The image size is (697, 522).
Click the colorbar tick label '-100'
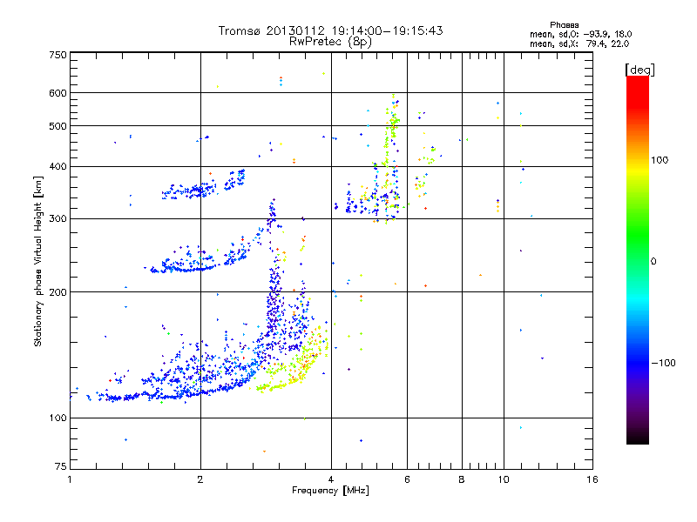(663, 363)
